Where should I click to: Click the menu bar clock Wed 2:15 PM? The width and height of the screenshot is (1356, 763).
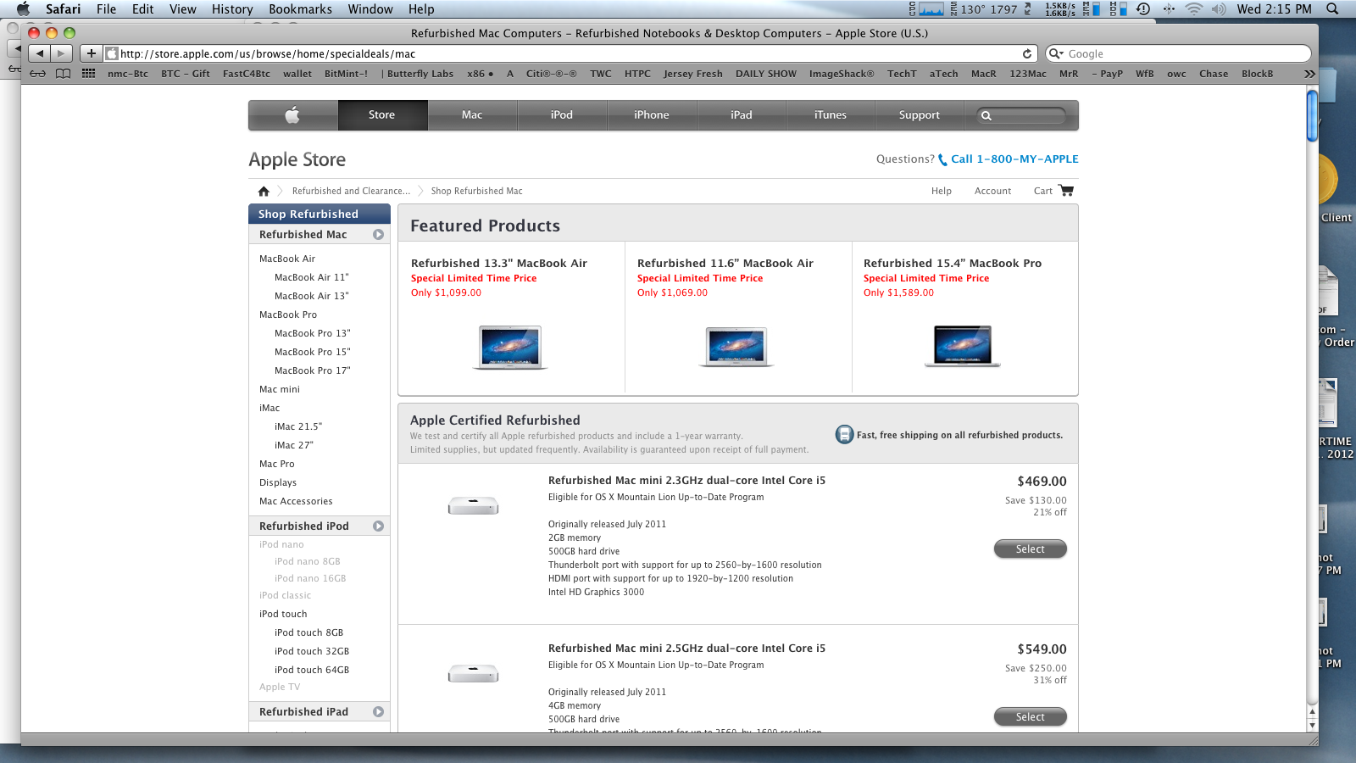click(x=1274, y=9)
